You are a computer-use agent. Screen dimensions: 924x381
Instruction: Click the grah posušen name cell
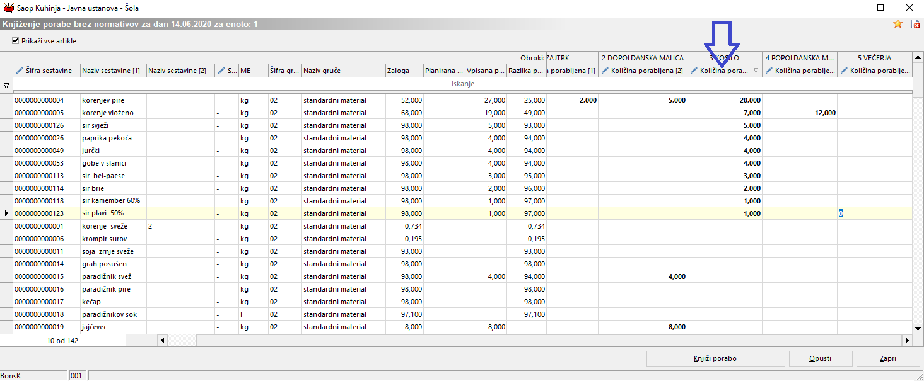tap(114, 264)
